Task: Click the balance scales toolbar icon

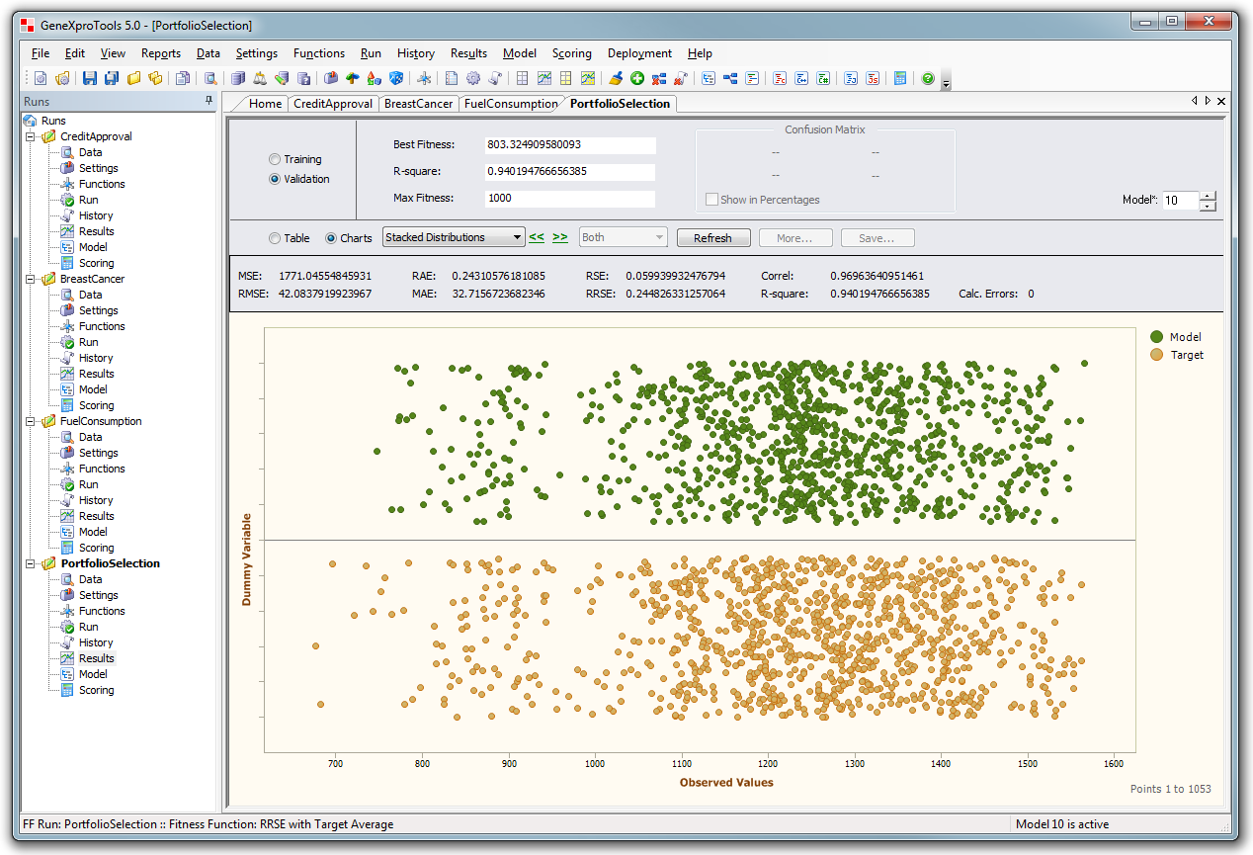Action: pos(260,79)
